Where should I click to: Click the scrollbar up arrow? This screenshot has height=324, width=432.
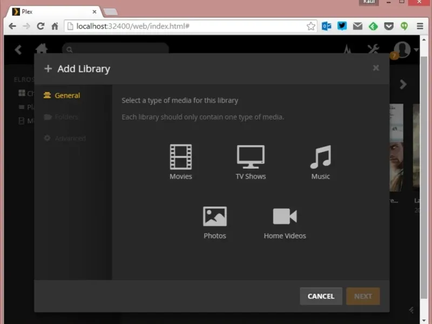(x=424, y=39)
